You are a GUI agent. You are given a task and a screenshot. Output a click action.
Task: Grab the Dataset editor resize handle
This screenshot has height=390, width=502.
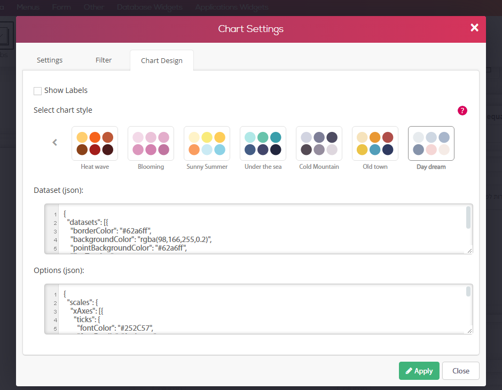pos(469,251)
